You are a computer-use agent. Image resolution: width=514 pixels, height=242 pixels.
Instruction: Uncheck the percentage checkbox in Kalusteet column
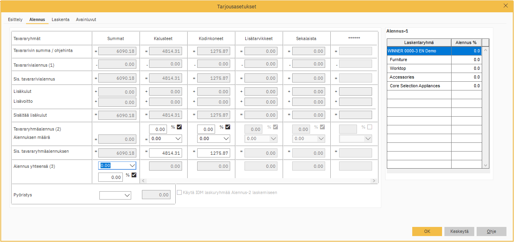179,128
